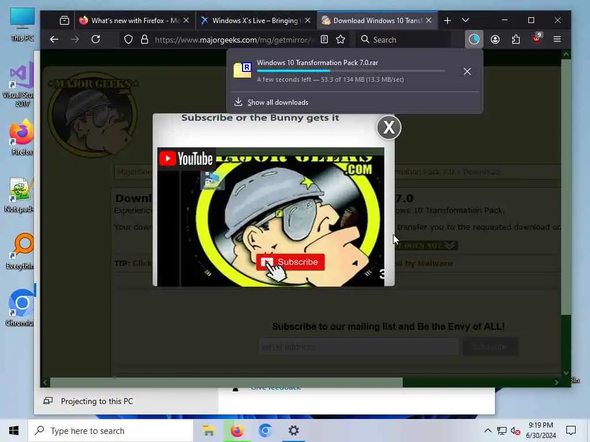Close the What's new with Firefox tab
Viewport: 590px width, 442px height.
[x=186, y=21]
